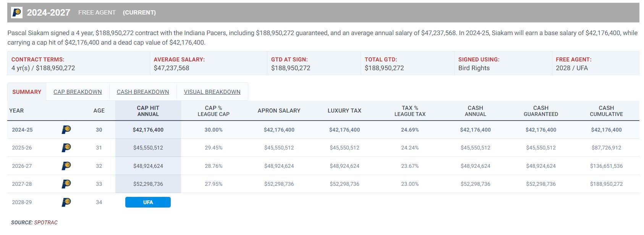The width and height of the screenshot is (644, 235).
Task: Click the Pacers logo in 2025-26 row
Action: pos(66,148)
